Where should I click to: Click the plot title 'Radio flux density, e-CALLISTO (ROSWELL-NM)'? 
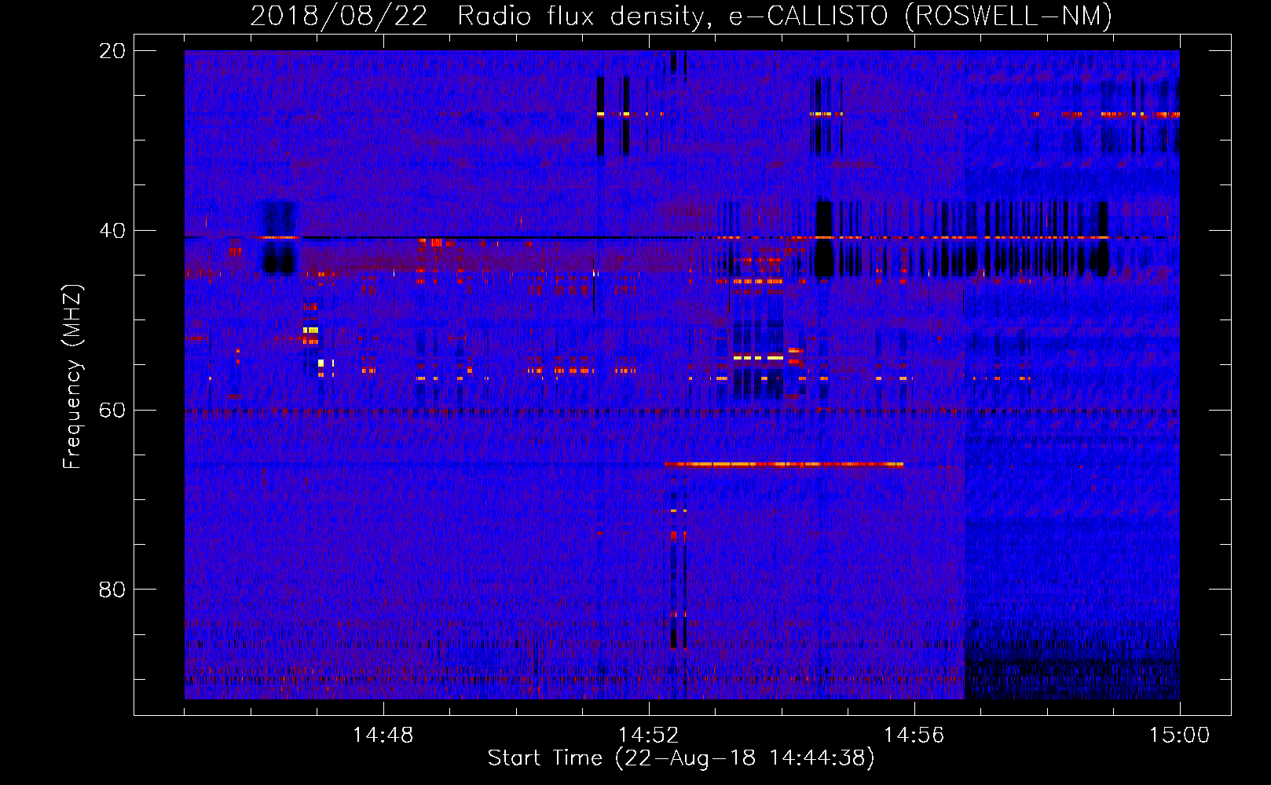point(785,16)
